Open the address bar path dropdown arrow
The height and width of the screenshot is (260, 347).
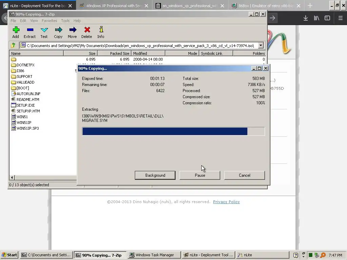(x=261, y=46)
